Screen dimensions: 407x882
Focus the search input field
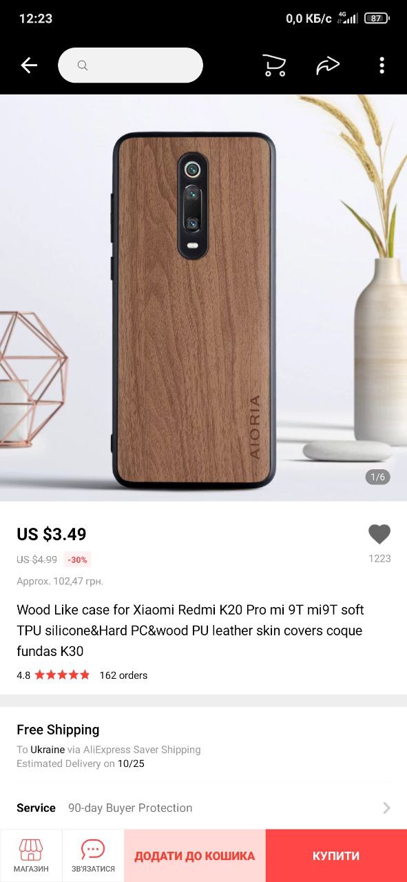point(130,65)
